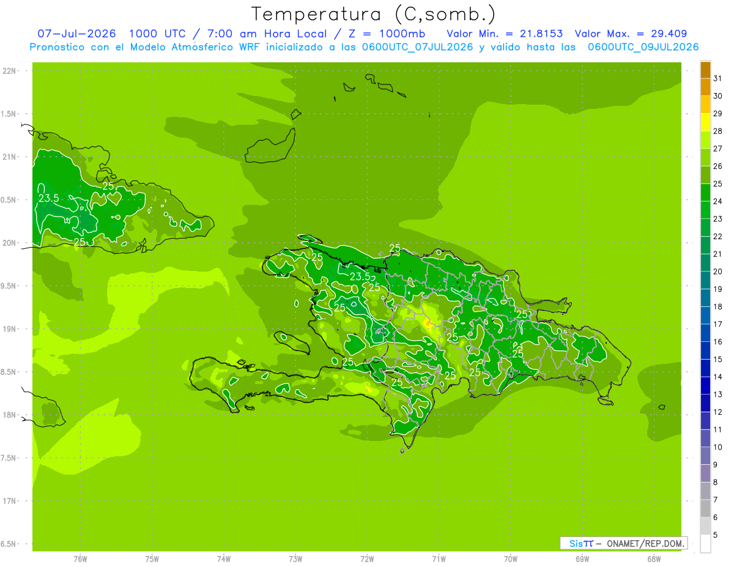Click the 23.5 contour label over Cuba

pos(48,198)
